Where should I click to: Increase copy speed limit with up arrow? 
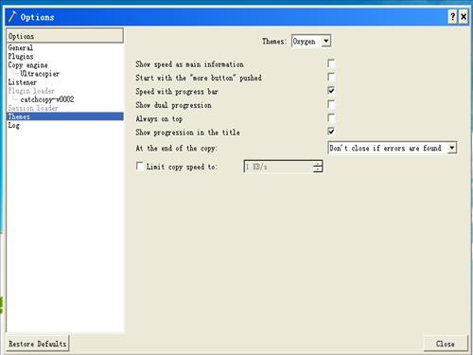coord(318,164)
